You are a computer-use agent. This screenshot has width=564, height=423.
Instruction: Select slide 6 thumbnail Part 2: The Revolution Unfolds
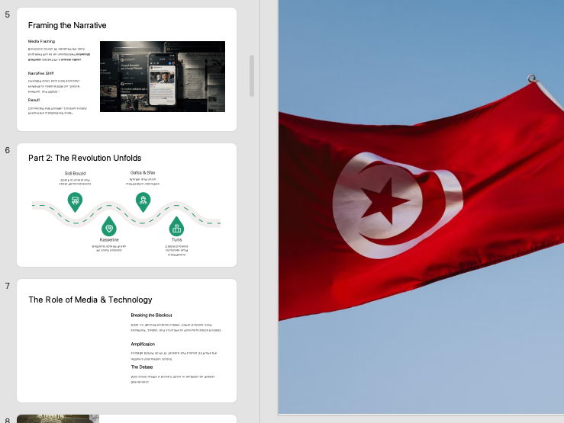pos(127,205)
